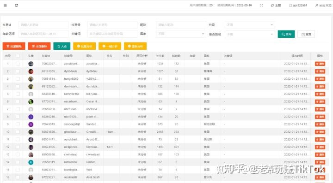Click avatar of assilsaafi7 in row 16

click(x=31, y=177)
